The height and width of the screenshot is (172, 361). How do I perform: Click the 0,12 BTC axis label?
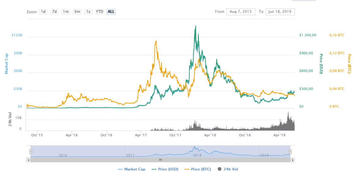(x=337, y=53)
